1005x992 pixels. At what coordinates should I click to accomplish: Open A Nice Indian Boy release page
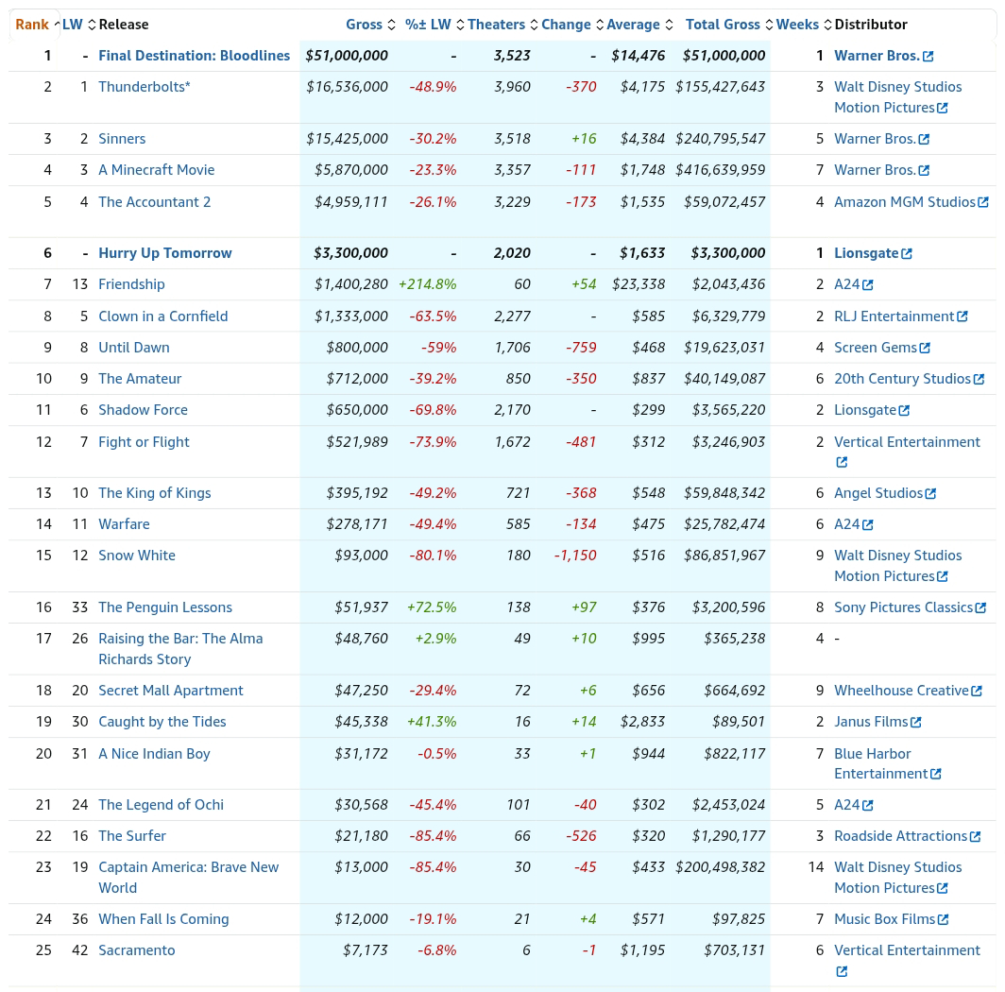[x=154, y=754]
